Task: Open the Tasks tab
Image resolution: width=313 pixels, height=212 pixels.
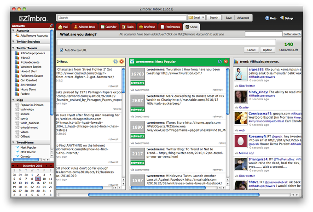Action: tap(128, 27)
